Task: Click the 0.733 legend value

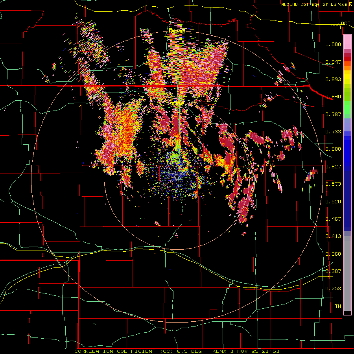Action: [333, 132]
